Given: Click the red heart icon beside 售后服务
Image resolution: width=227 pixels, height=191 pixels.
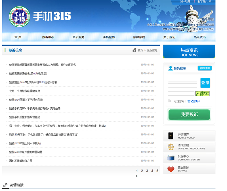Looking at the screenshot, I should coord(171,169).
